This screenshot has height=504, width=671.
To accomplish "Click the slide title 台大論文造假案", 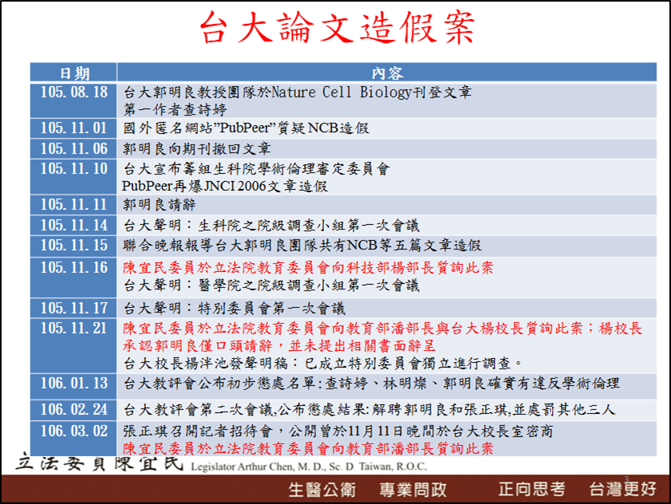I will pos(335,28).
